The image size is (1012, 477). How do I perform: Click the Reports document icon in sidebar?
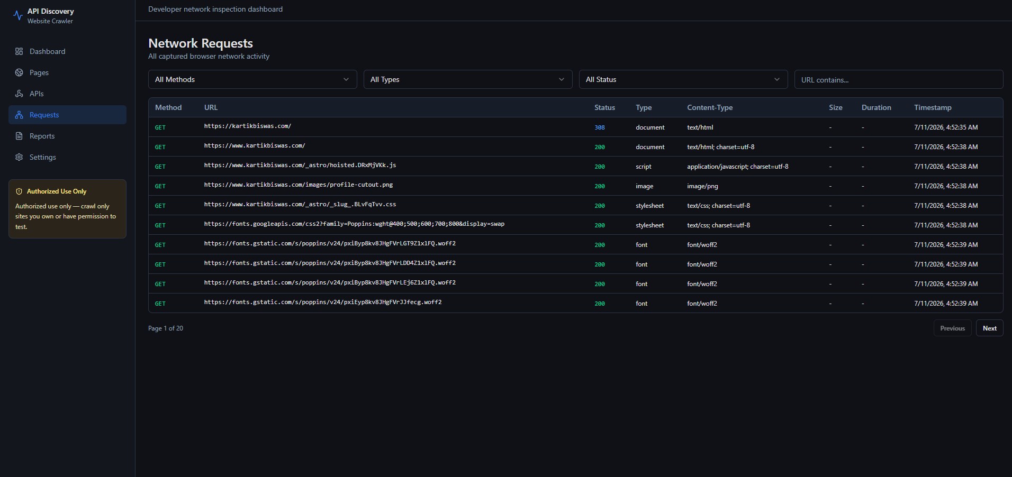click(19, 136)
